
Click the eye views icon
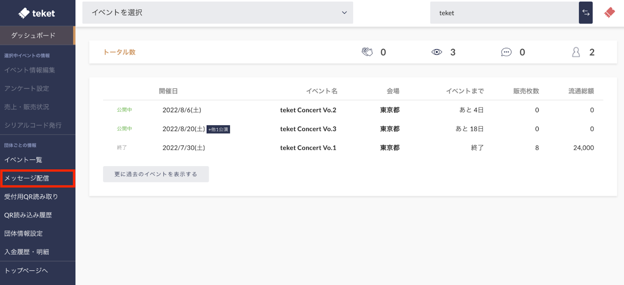(436, 52)
